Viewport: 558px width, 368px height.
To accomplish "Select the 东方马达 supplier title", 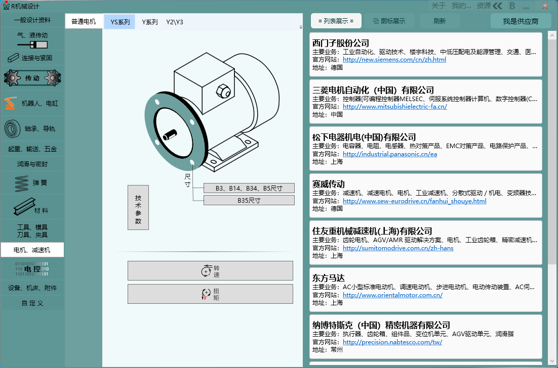I will coord(329,278).
